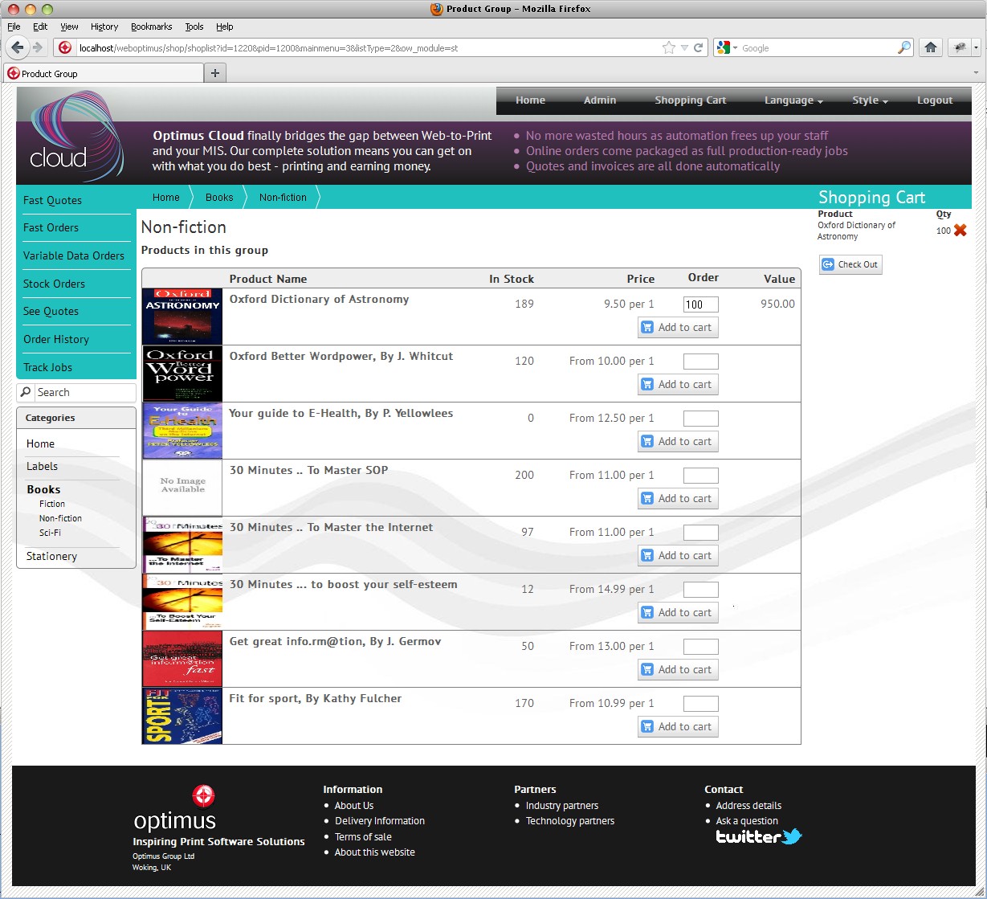This screenshot has height=899, width=987.
Task: Click order quantity field showing 100
Action: point(700,304)
